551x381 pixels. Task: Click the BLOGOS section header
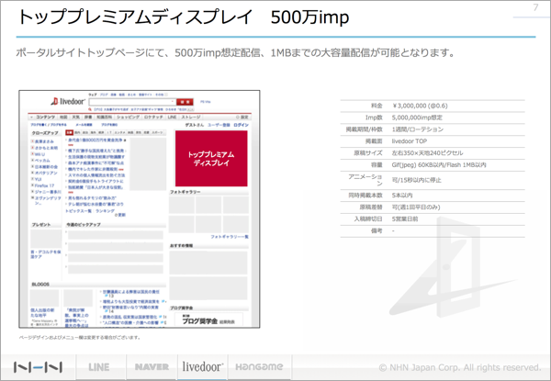pos(40,284)
